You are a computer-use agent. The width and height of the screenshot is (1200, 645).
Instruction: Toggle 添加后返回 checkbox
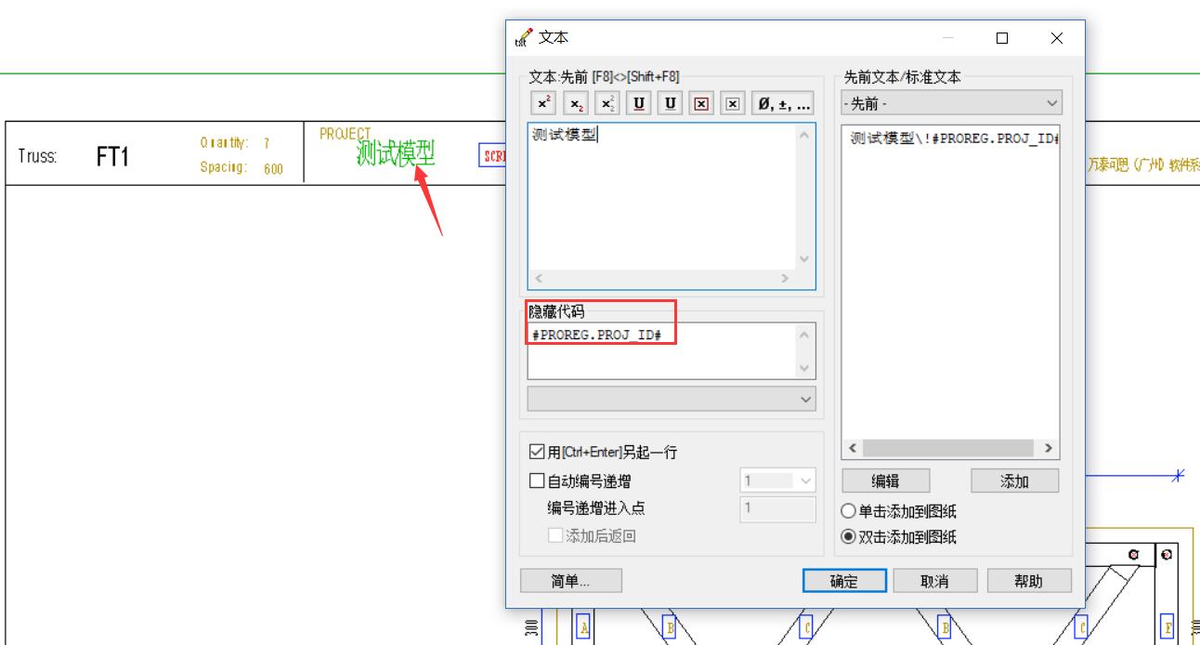coord(554,535)
